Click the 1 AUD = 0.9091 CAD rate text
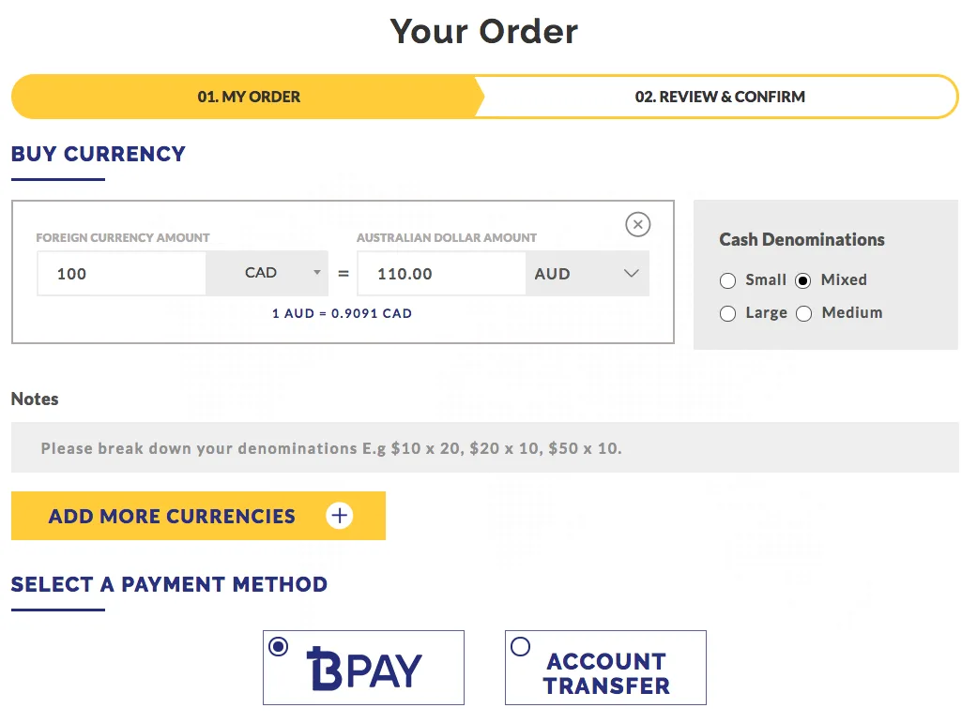 pyautogui.click(x=342, y=313)
